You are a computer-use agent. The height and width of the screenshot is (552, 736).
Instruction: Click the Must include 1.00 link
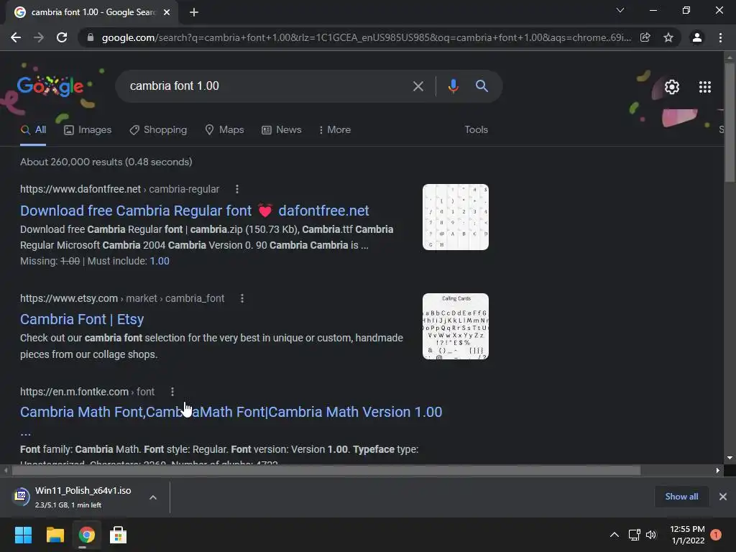click(x=160, y=261)
